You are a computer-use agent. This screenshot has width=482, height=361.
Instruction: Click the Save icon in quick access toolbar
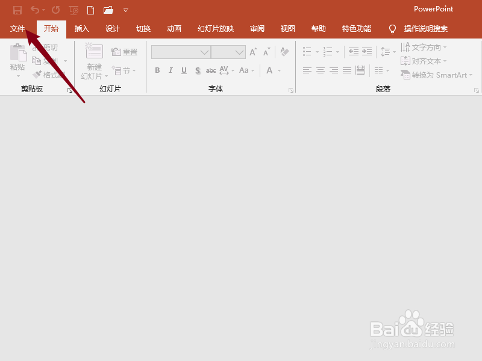point(17,10)
